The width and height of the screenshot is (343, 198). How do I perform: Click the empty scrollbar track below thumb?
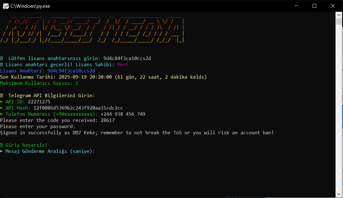point(339,108)
